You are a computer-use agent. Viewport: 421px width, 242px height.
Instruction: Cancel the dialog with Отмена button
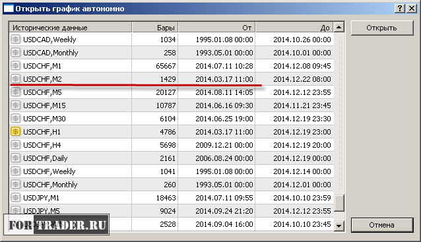click(382, 225)
